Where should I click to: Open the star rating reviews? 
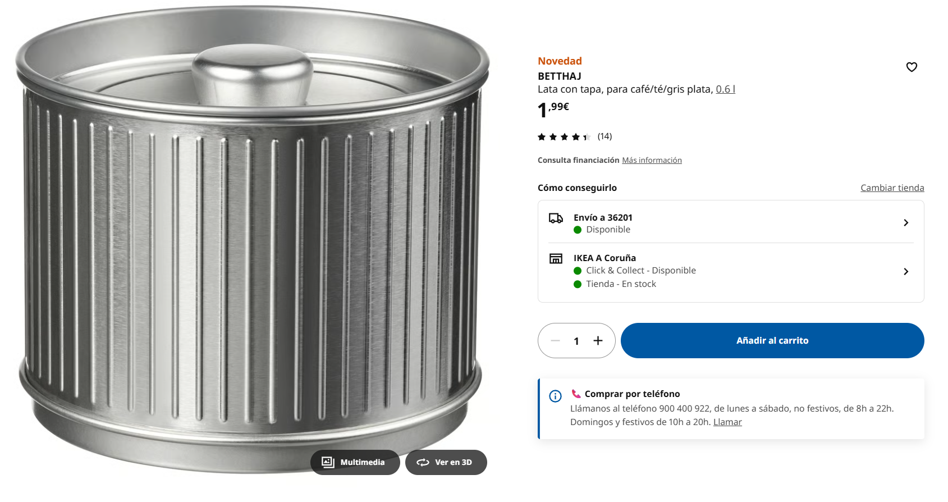564,137
